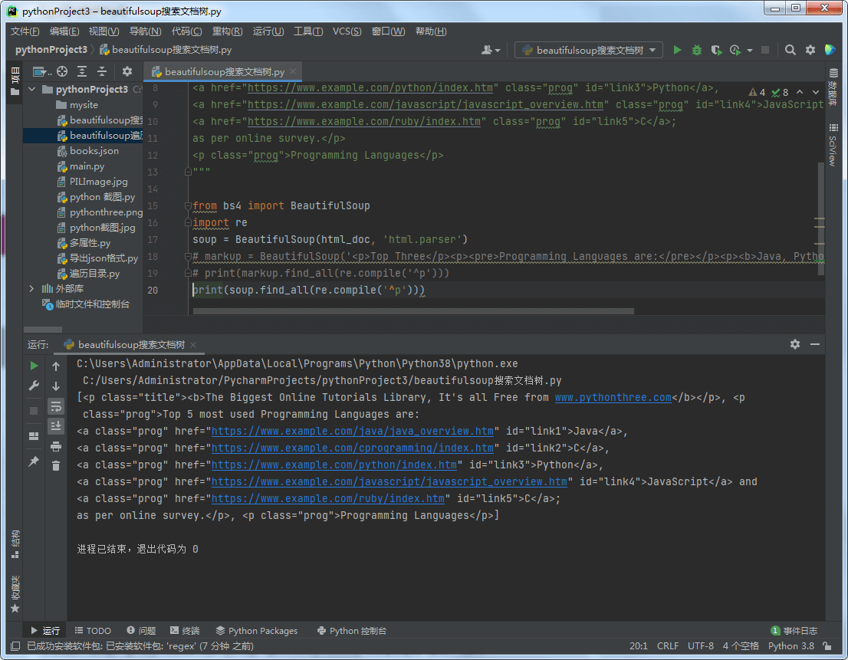Screen dimensions: 848x660
Task: Open Search Everywhere magnifier
Action: [x=790, y=51]
